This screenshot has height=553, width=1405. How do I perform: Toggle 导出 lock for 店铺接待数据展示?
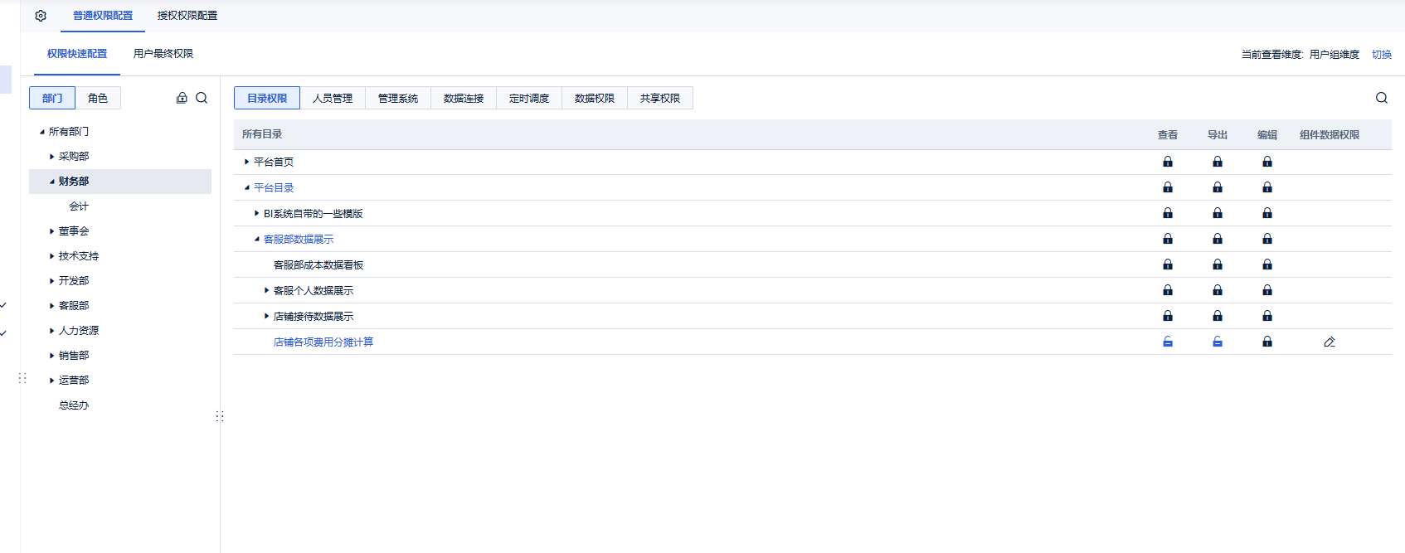[1218, 316]
